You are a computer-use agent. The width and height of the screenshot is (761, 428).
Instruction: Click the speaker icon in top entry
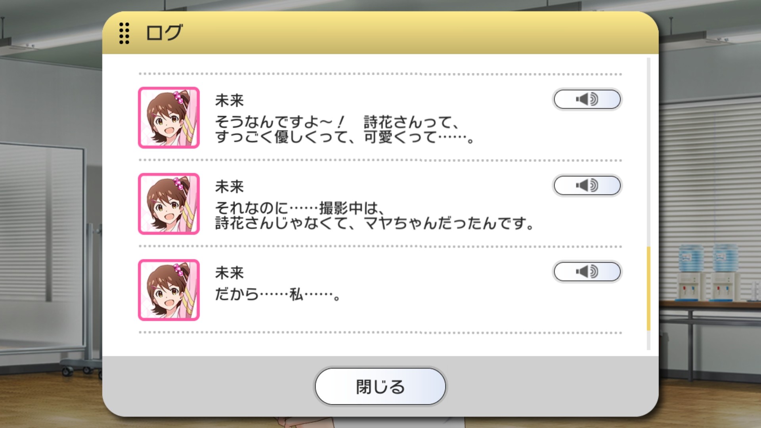tap(587, 99)
